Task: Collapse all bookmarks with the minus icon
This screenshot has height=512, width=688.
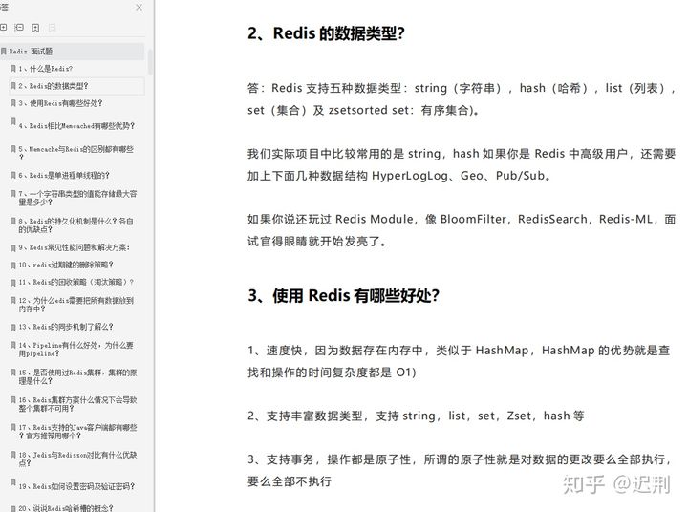Action: 19,28
